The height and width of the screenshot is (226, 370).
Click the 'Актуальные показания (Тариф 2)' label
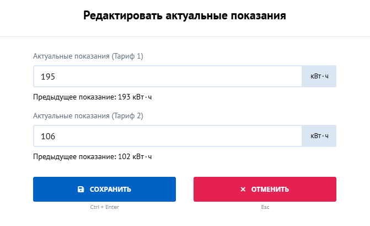(88, 116)
